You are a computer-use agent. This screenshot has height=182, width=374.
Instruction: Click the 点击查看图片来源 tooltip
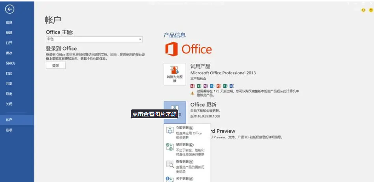coord(154,114)
